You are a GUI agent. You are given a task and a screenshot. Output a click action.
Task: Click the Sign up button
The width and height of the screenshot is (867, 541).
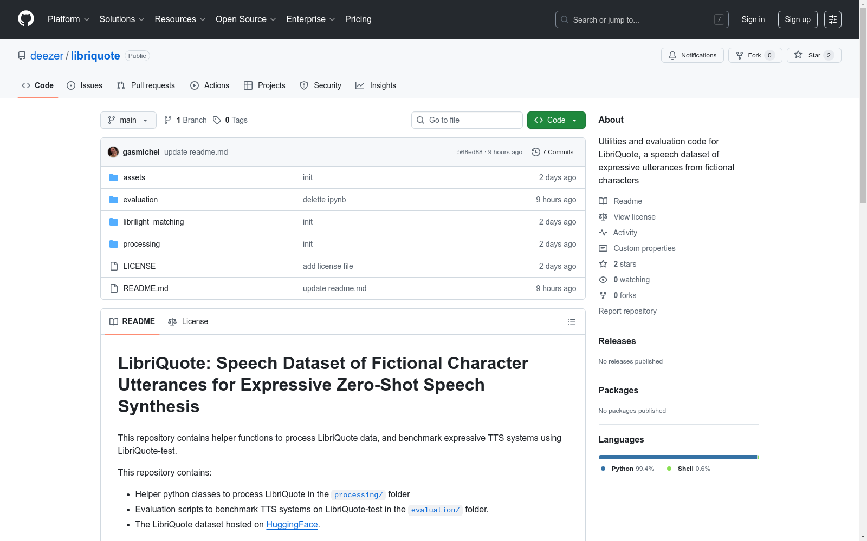coord(798,19)
